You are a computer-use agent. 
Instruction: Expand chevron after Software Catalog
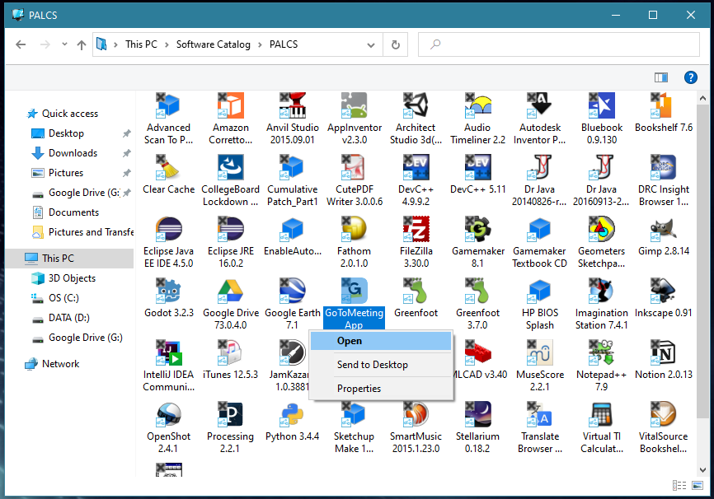(x=260, y=44)
